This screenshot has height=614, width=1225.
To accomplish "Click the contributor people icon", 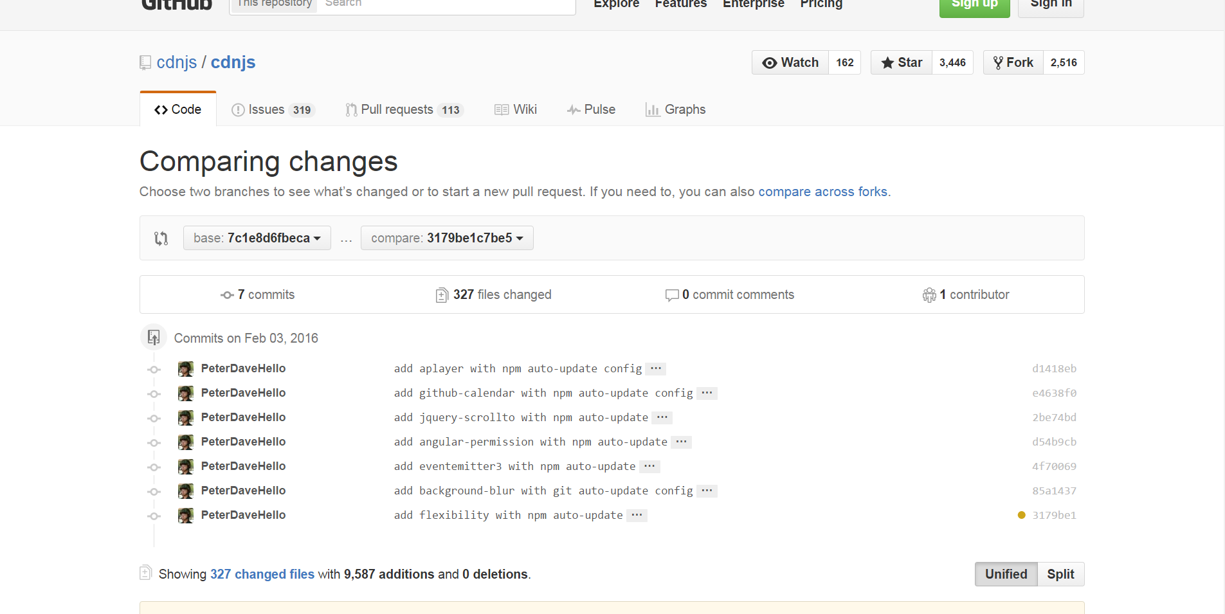I will tap(929, 295).
